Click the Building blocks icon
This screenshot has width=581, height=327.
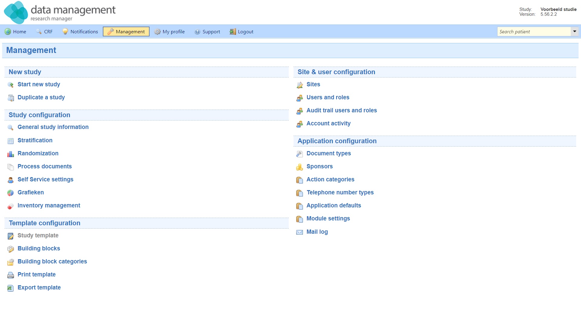tap(11, 249)
